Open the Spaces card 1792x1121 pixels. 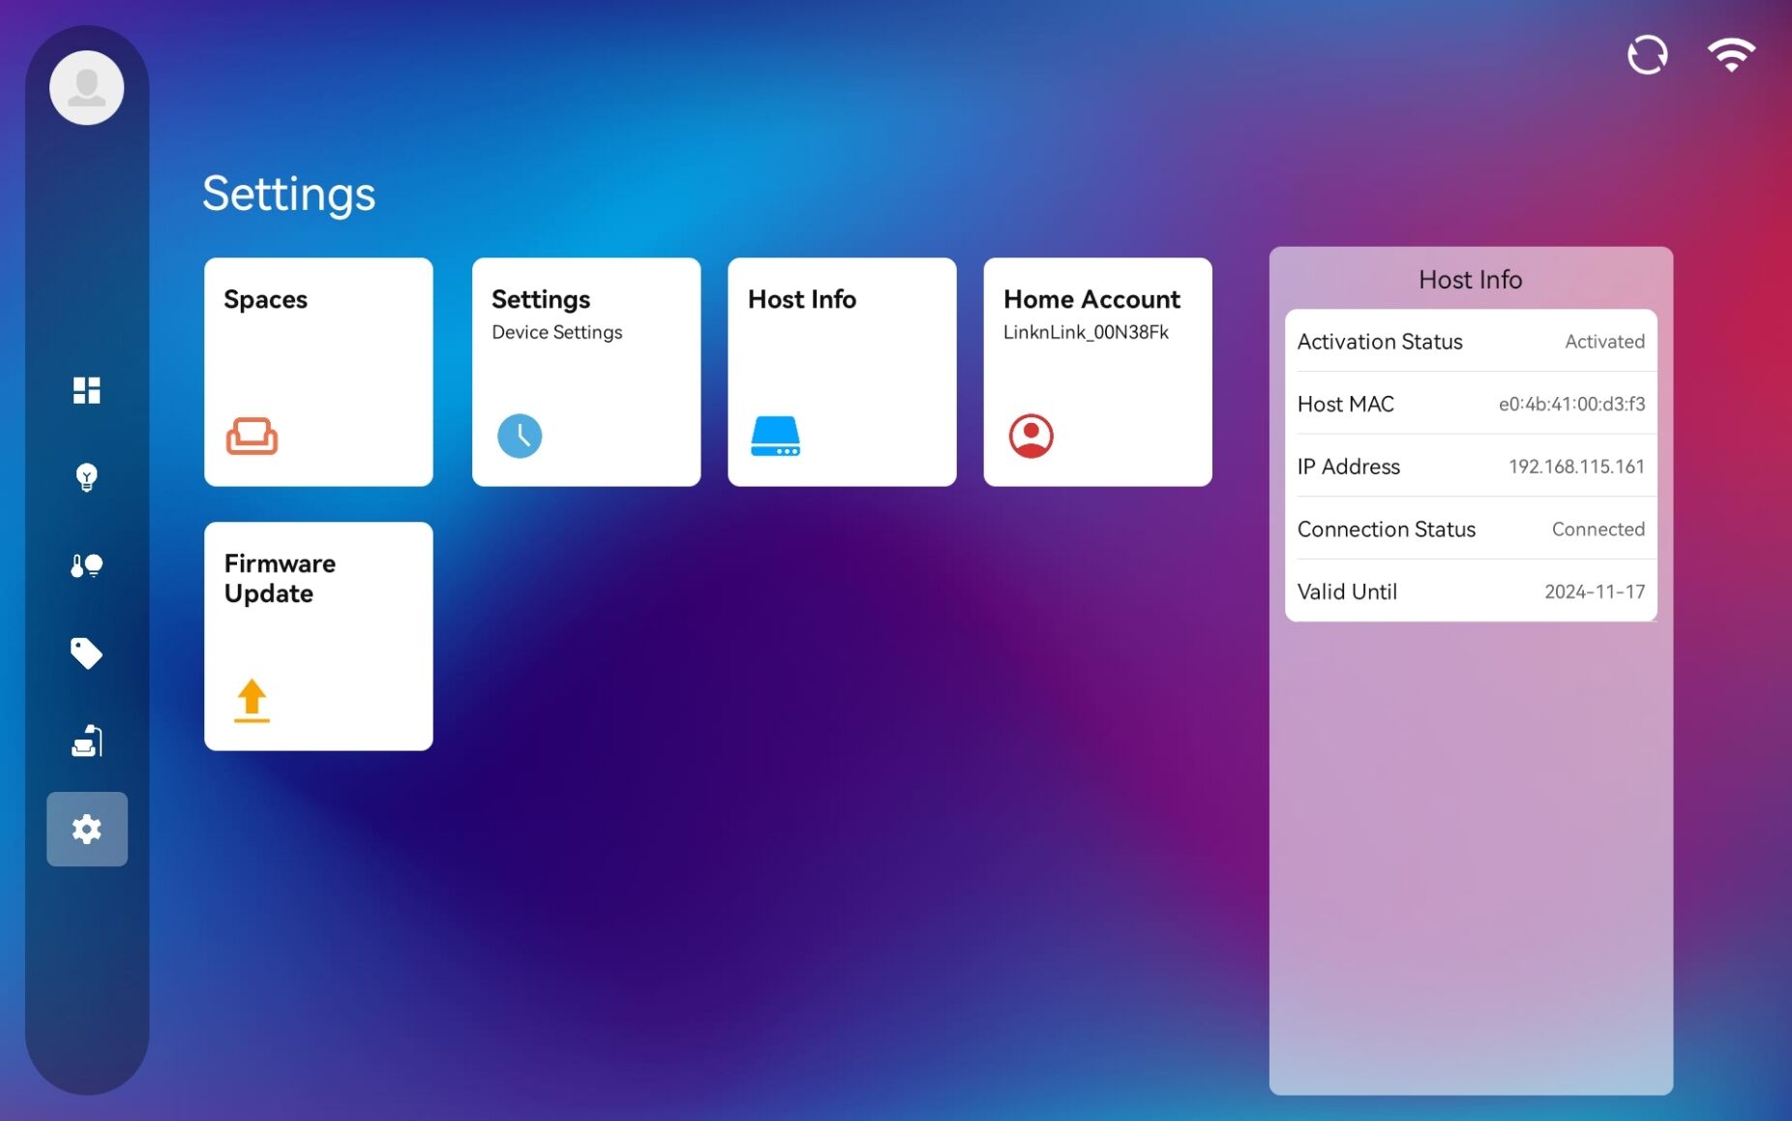(318, 372)
